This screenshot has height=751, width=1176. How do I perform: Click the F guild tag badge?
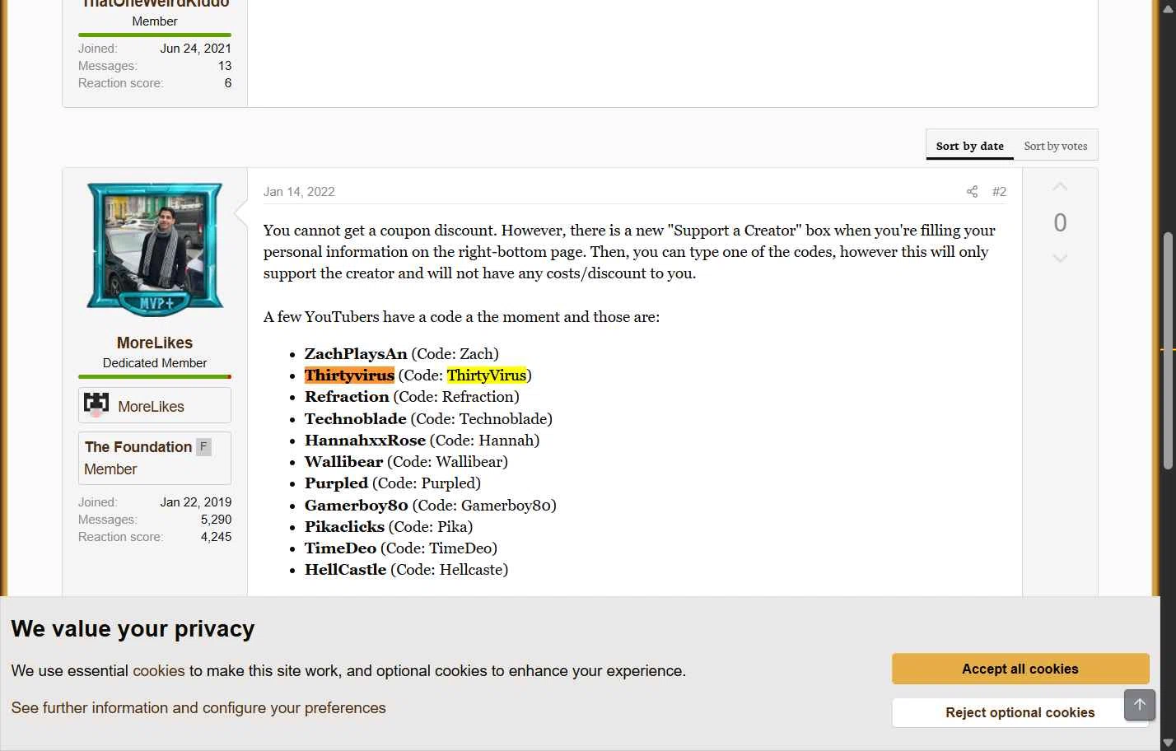pos(203,447)
